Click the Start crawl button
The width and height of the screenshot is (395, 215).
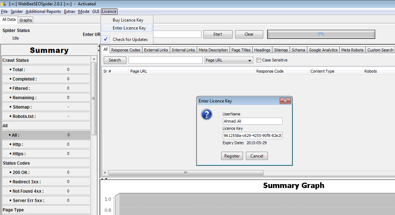217,34
